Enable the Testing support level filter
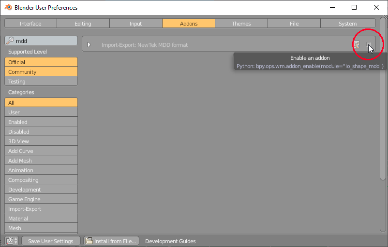The width and height of the screenshot is (388, 247). pyautogui.click(x=41, y=82)
